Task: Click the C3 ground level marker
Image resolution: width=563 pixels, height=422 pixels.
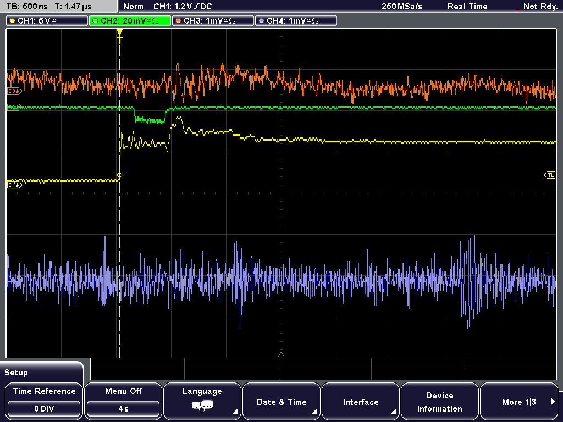Action: (14, 91)
